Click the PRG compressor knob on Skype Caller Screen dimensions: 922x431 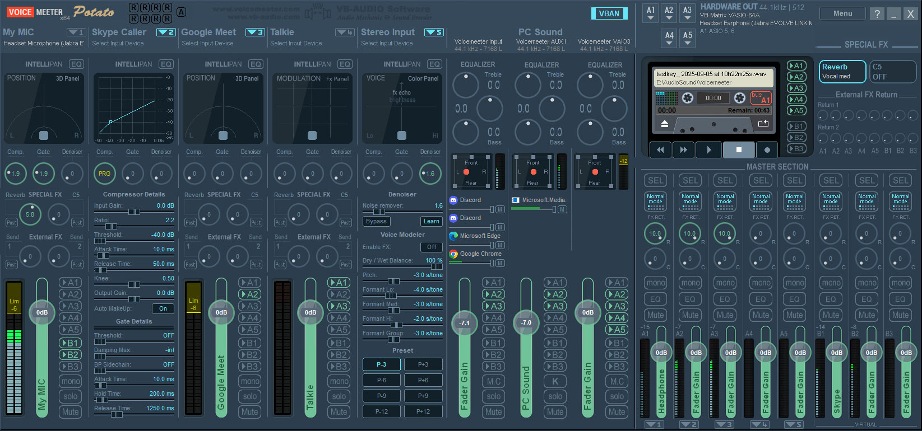click(105, 174)
